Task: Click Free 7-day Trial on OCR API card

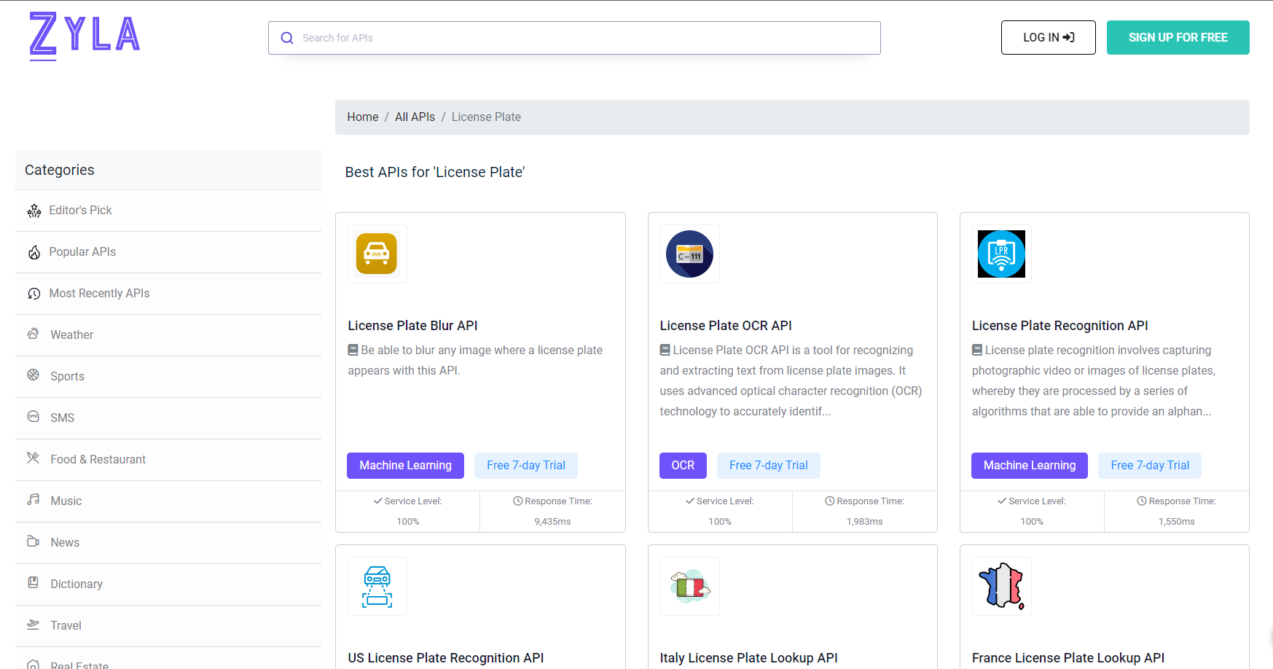Action: coord(769,466)
